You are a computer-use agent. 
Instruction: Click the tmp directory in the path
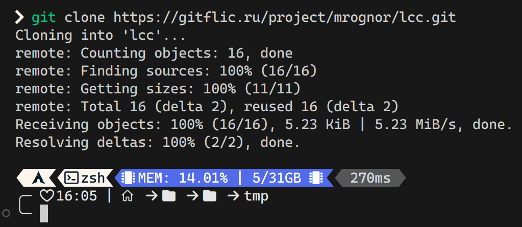(256, 196)
